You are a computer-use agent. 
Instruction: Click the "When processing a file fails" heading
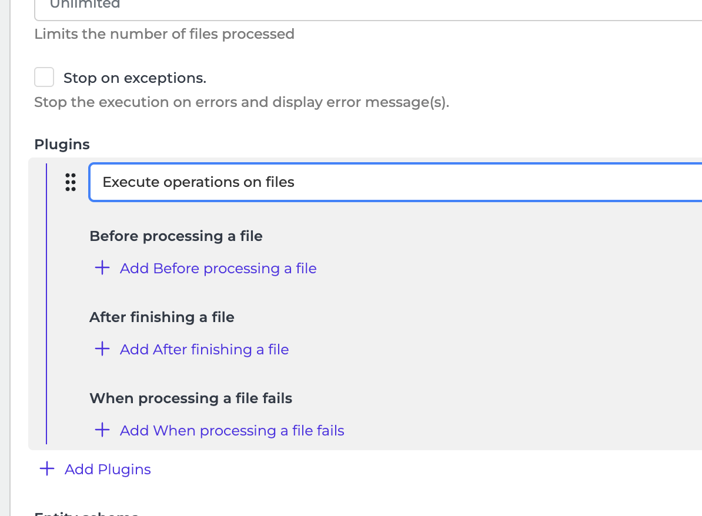(x=190, y=398)
